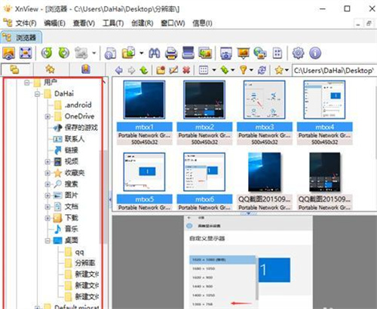Open the image viewer toolbar icon
This screenshot has height=309, width=377.
pos(9,53)
